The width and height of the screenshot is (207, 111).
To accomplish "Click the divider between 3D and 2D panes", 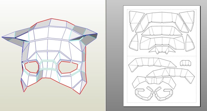I will (106, 55).
